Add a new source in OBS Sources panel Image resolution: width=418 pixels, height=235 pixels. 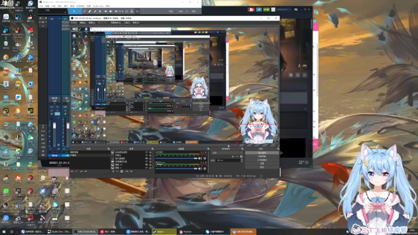pos(113,171)
